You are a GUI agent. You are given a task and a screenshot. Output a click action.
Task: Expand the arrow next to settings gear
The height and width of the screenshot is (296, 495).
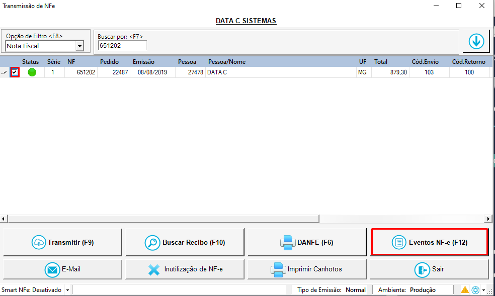pos(483,290)
